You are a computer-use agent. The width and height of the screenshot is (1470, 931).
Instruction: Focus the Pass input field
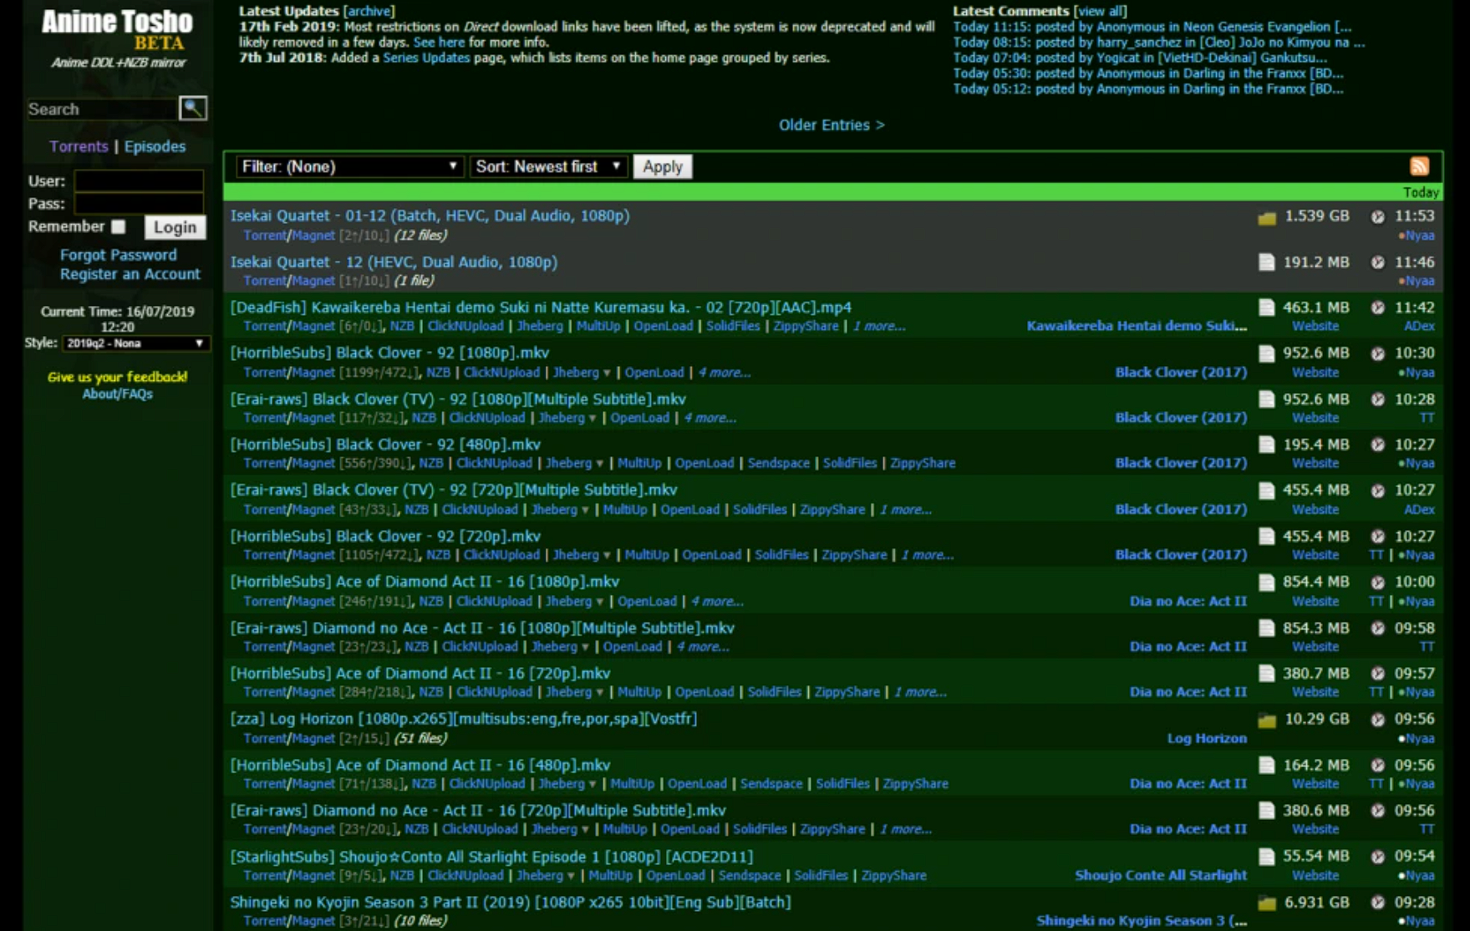139,203
